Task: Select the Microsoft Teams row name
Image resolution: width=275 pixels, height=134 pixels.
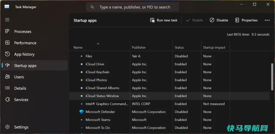Action: pyautogui.click(x=98, y=120)
